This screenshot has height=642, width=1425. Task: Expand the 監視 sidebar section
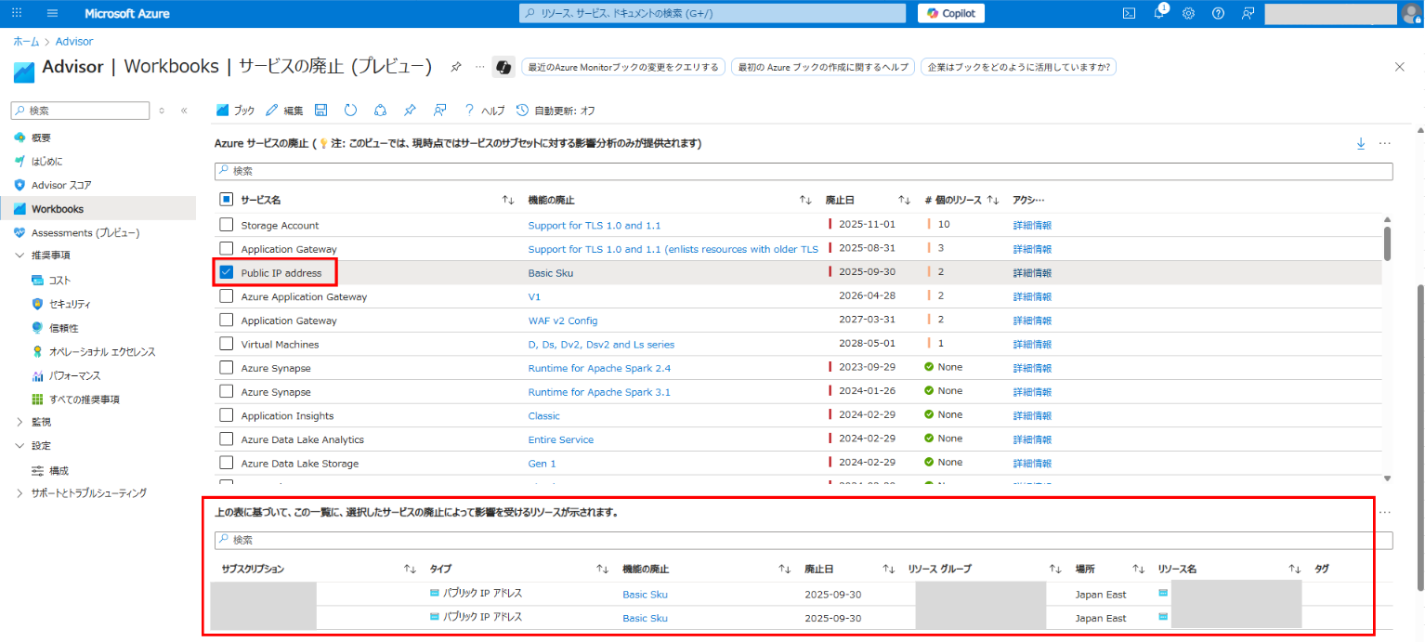[20, 422]
